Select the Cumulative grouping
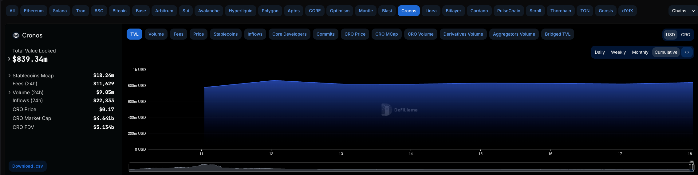The width and height of the screenshot is (698, 175). tap(666, 52)
